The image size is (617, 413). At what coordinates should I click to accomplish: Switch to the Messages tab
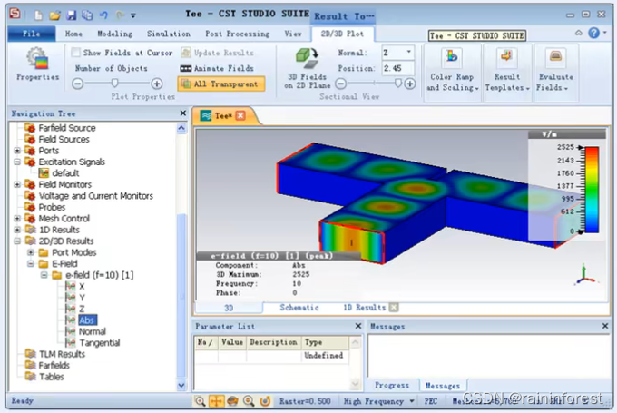443,386
